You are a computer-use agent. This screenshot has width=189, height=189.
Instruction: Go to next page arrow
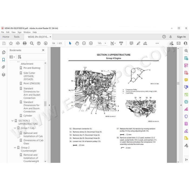(x=46, y=43)
